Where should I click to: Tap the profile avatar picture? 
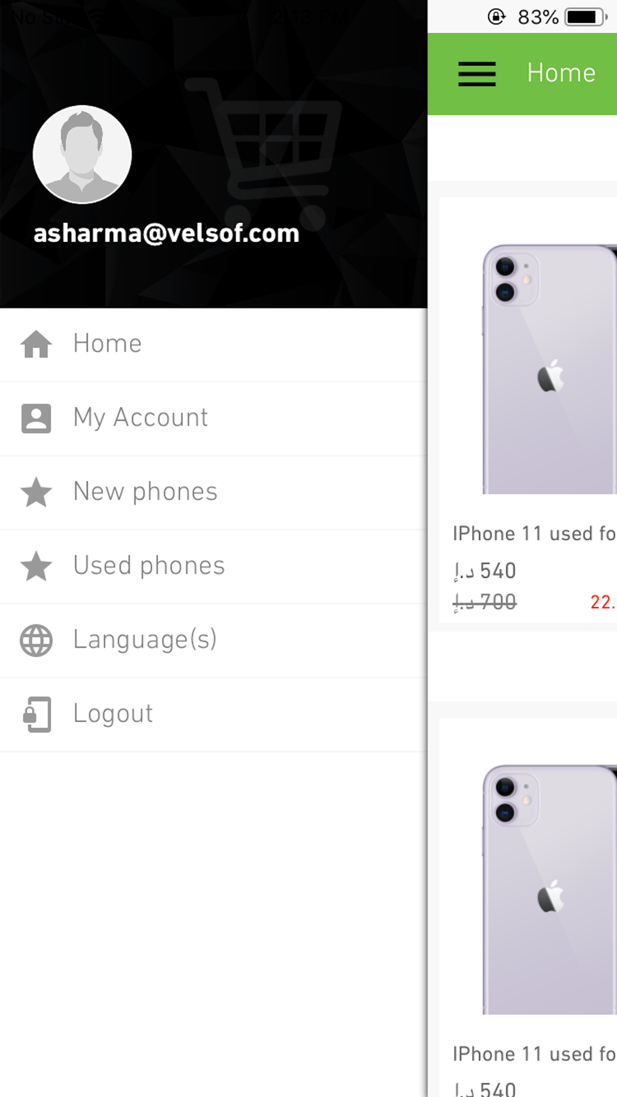pyautogui.click(x=82, y=154)
